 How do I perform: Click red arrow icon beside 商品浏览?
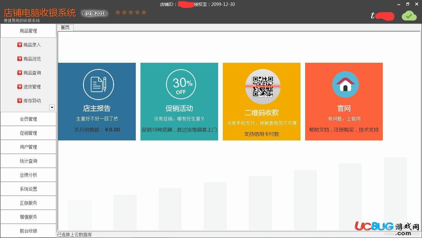pyautogui.click(x=20, y=59)
